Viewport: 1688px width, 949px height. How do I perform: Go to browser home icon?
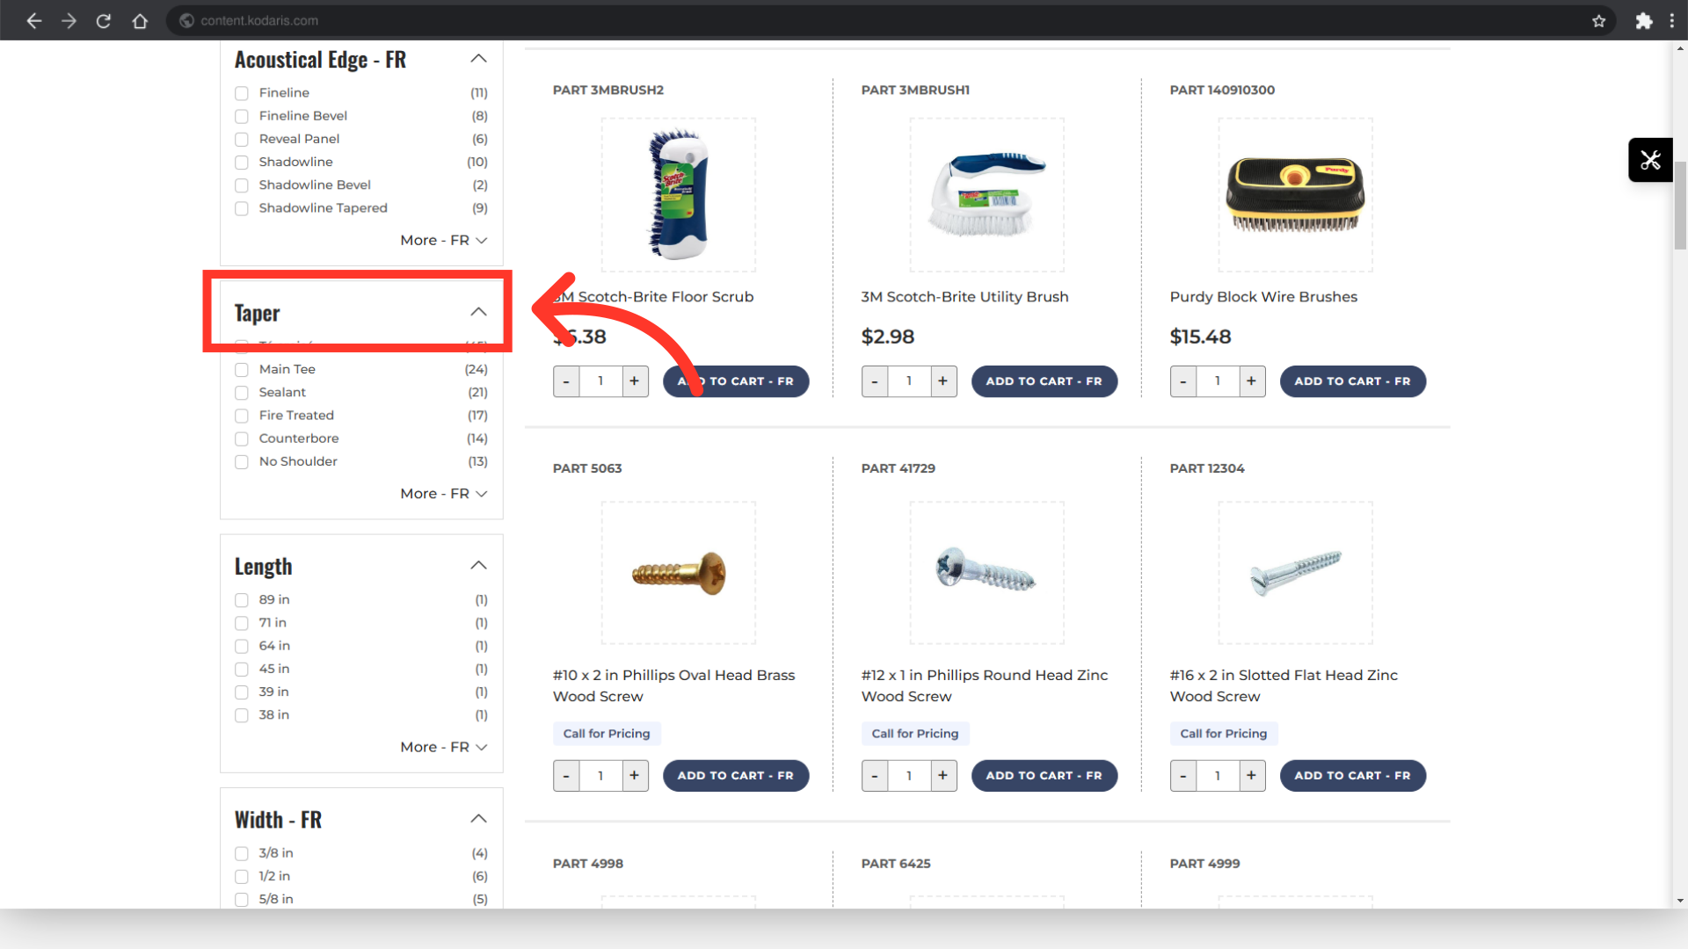pyautogui.click(x=140, y=20)
